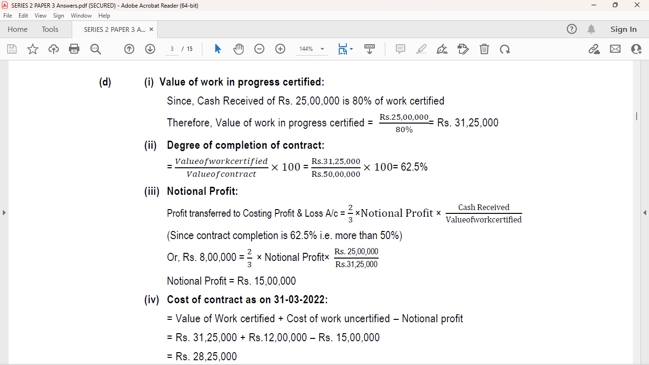
Task: Click the page number input field
Action: coord(172,49)
